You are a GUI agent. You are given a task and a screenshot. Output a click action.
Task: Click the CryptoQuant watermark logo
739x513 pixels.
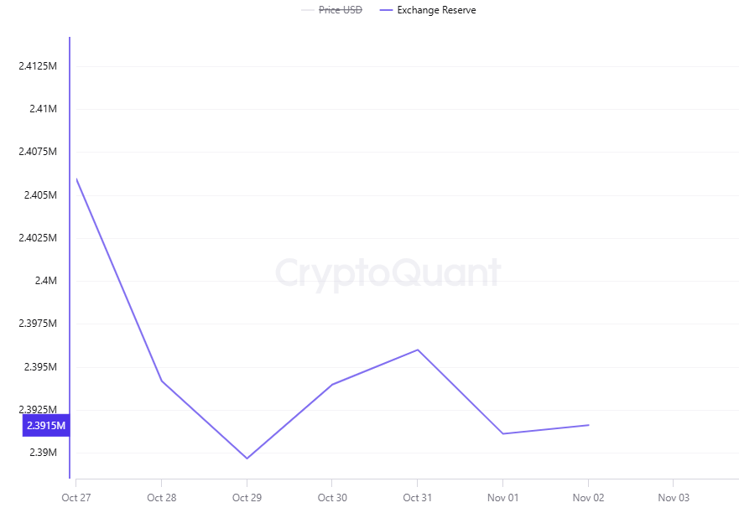[x=388, y=273]
